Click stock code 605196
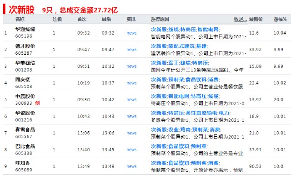 click(x=24, y=36)
